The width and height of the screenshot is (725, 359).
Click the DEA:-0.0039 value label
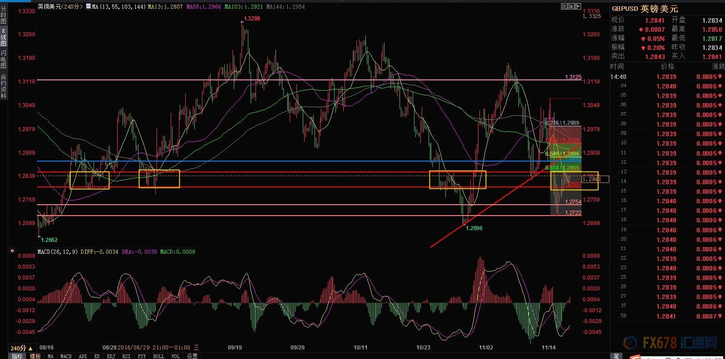point(139,251)
